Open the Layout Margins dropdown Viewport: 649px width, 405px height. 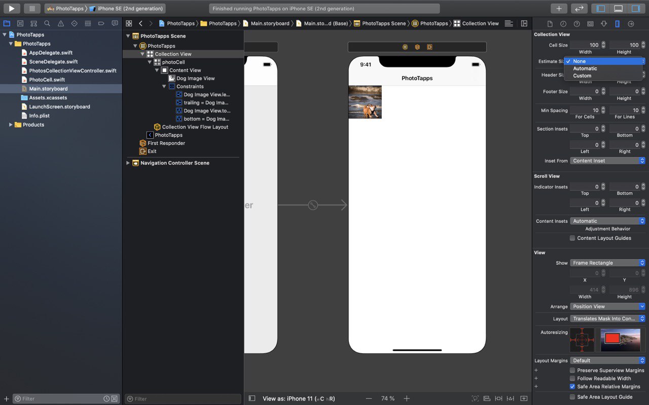[x=607, y=361]
